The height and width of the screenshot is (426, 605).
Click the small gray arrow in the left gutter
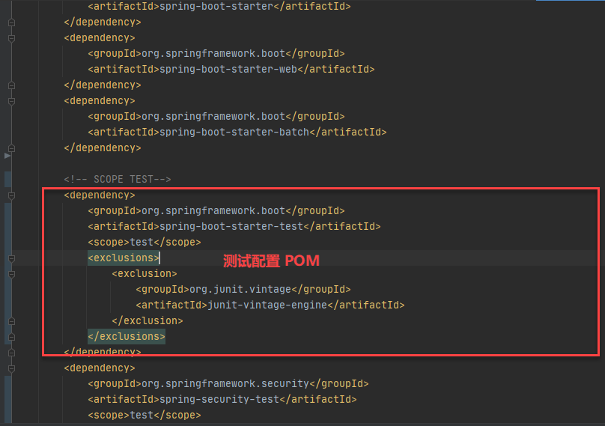point(7,156)
